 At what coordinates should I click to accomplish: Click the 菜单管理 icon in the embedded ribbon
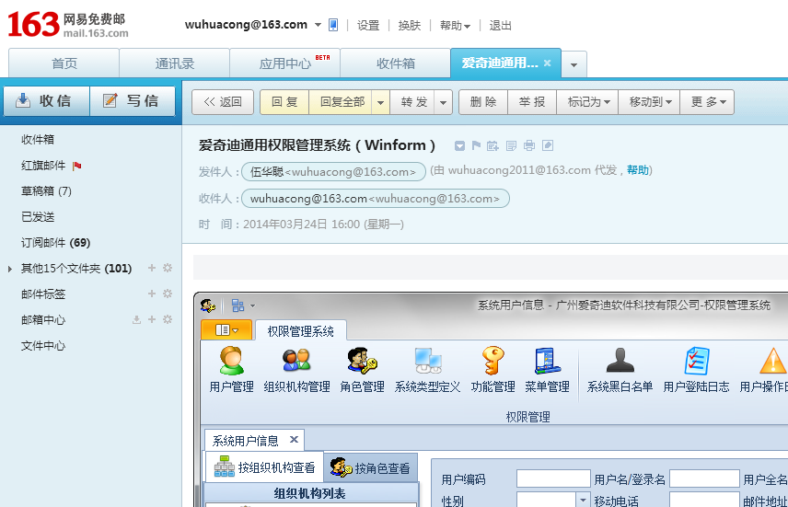pos(548,361)
